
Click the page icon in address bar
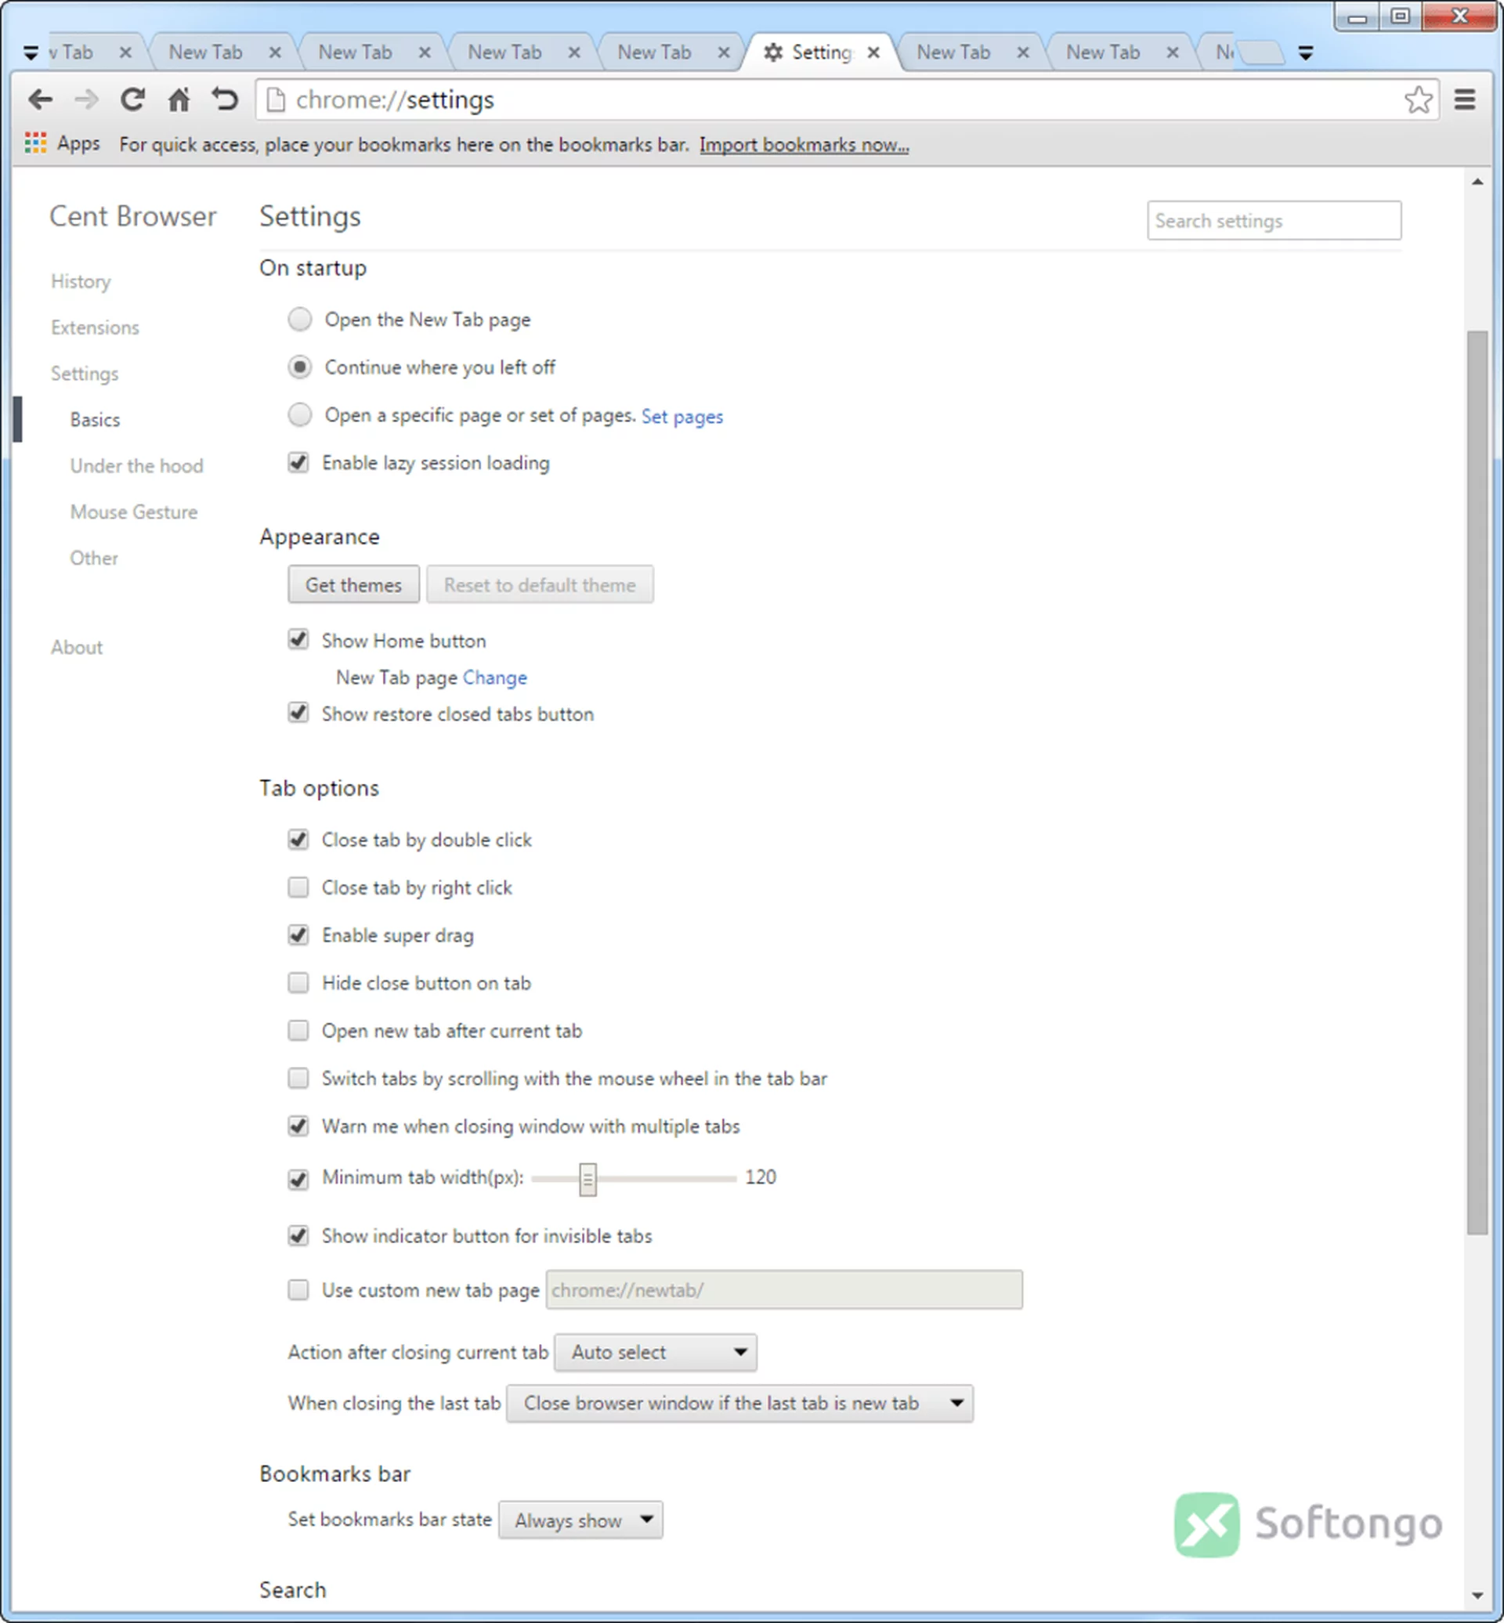[276, 100]
